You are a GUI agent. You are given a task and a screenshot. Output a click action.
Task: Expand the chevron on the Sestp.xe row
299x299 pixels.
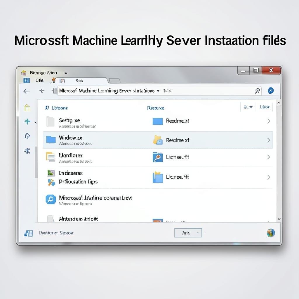pos(269,121)
